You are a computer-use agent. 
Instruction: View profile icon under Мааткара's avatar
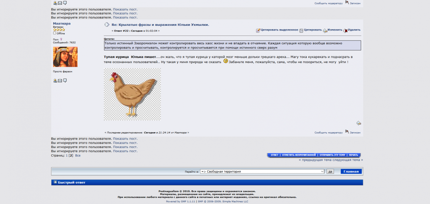click(55, 81)
